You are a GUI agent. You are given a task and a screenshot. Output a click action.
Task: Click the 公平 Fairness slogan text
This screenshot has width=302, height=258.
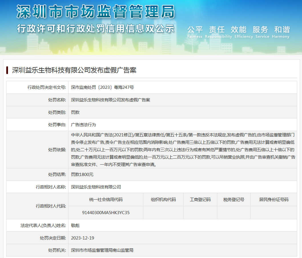pyautogui.click(x=195, y=32)
